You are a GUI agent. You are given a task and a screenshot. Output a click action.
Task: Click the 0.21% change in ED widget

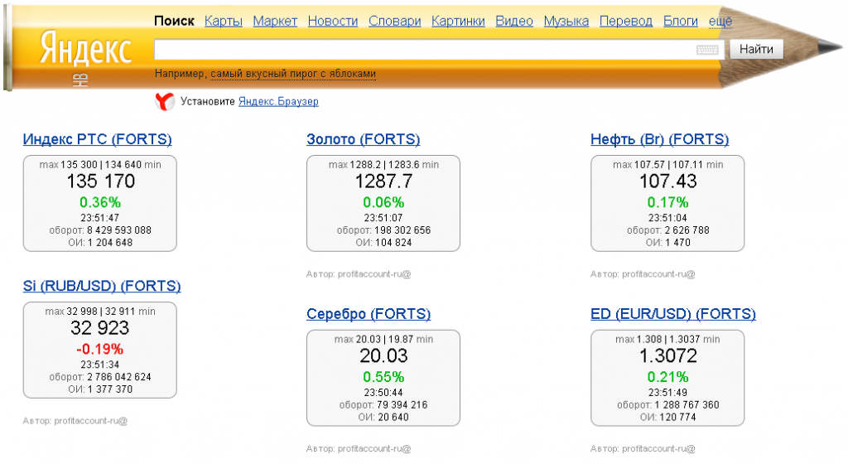pyautogui.click(x=668, y=377)
